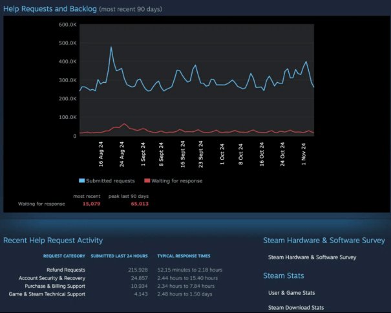Click the blue Submitted requests legend swatch
The image size is (391, 313).
[x=82, y=181]
